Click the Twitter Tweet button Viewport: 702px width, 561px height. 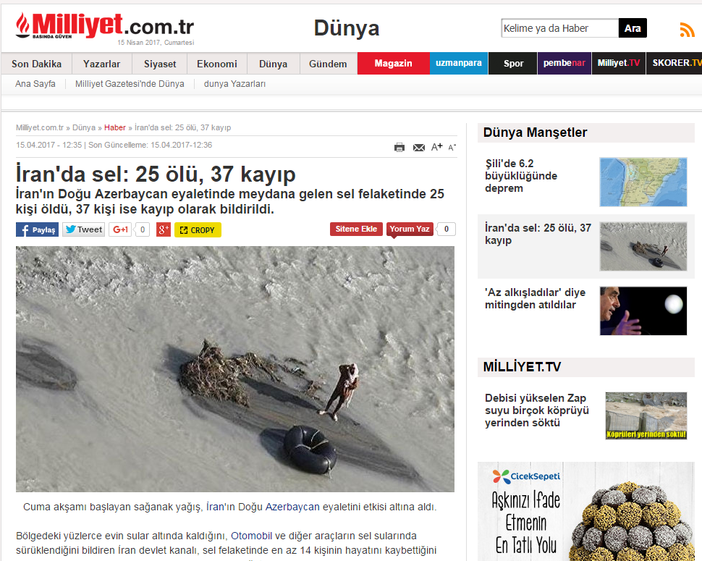(83, 229)
